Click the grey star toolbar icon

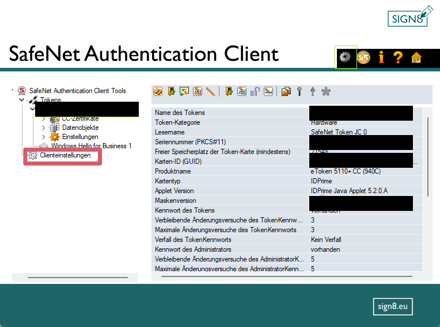[326, 91]
